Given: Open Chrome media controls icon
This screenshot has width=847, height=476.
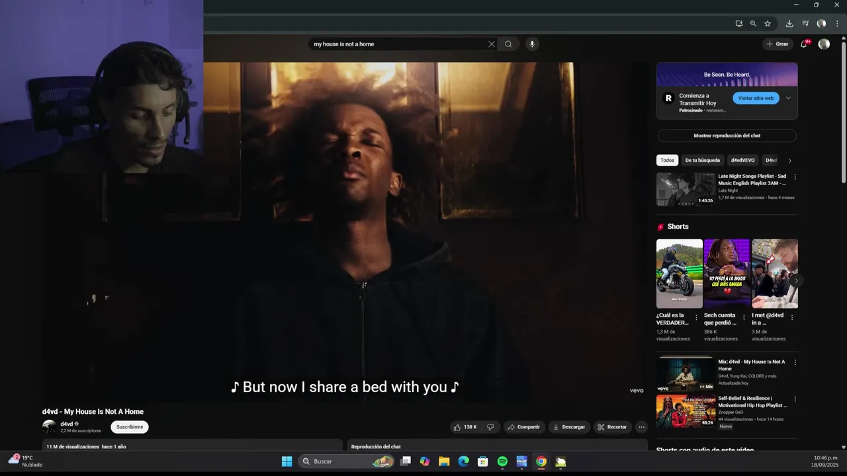Looking at the screenshot, I should tap(805, 23).
